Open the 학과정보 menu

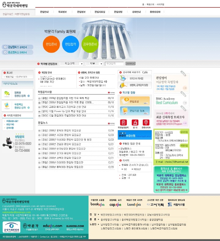pyautogui.click(x=63, y=12)
